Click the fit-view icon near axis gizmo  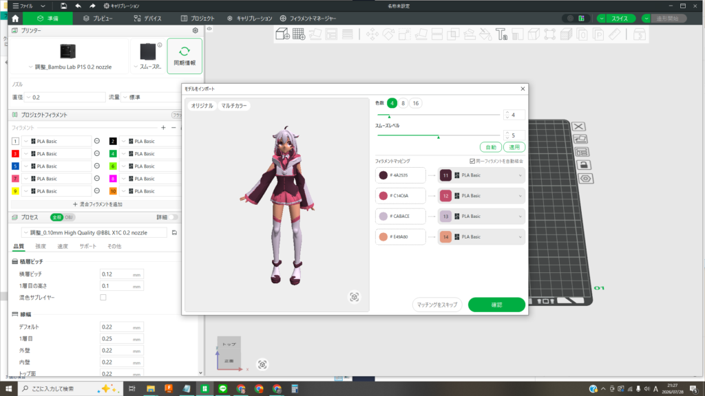pos(262,364)
